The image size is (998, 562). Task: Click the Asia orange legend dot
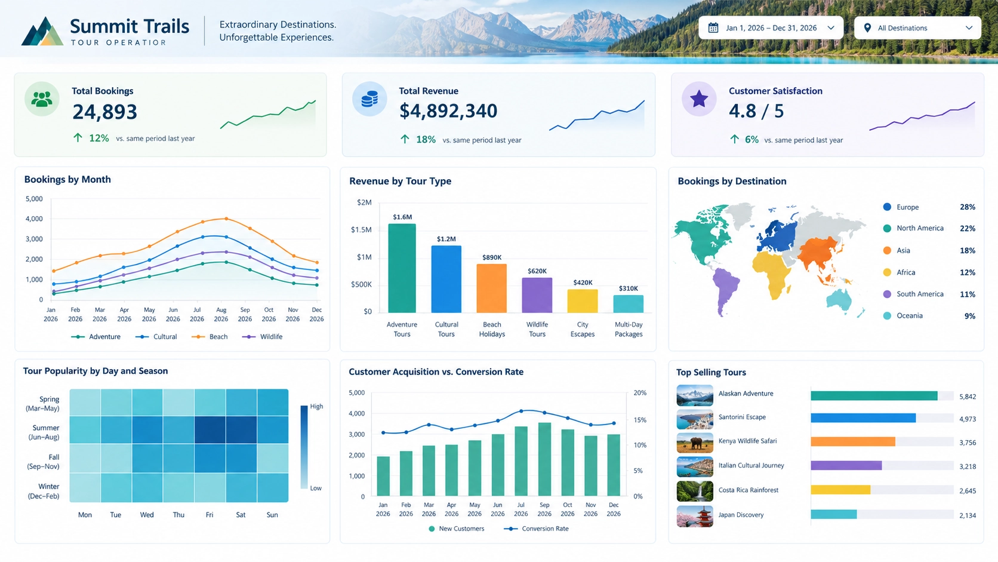[887, 250]
